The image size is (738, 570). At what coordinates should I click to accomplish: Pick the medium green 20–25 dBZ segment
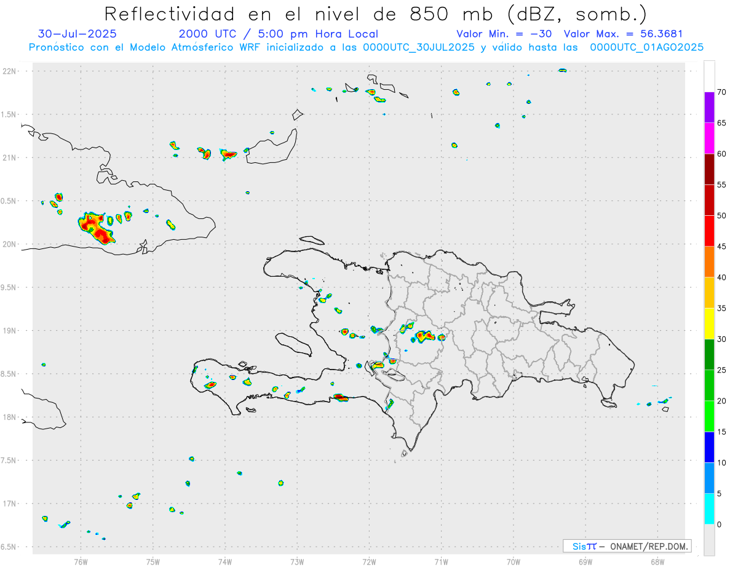pyautogui.click(x=709, y=385)
